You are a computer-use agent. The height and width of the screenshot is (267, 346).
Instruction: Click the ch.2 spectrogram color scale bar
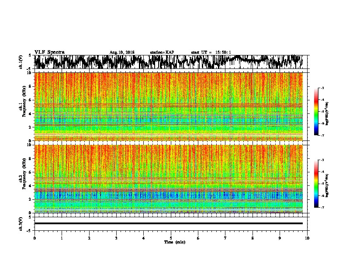(x=316, y=184)
